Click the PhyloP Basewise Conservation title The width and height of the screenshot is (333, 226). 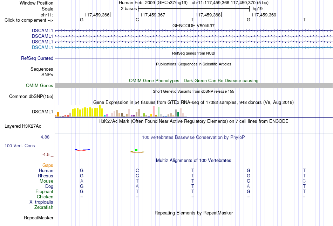(193, 137)
